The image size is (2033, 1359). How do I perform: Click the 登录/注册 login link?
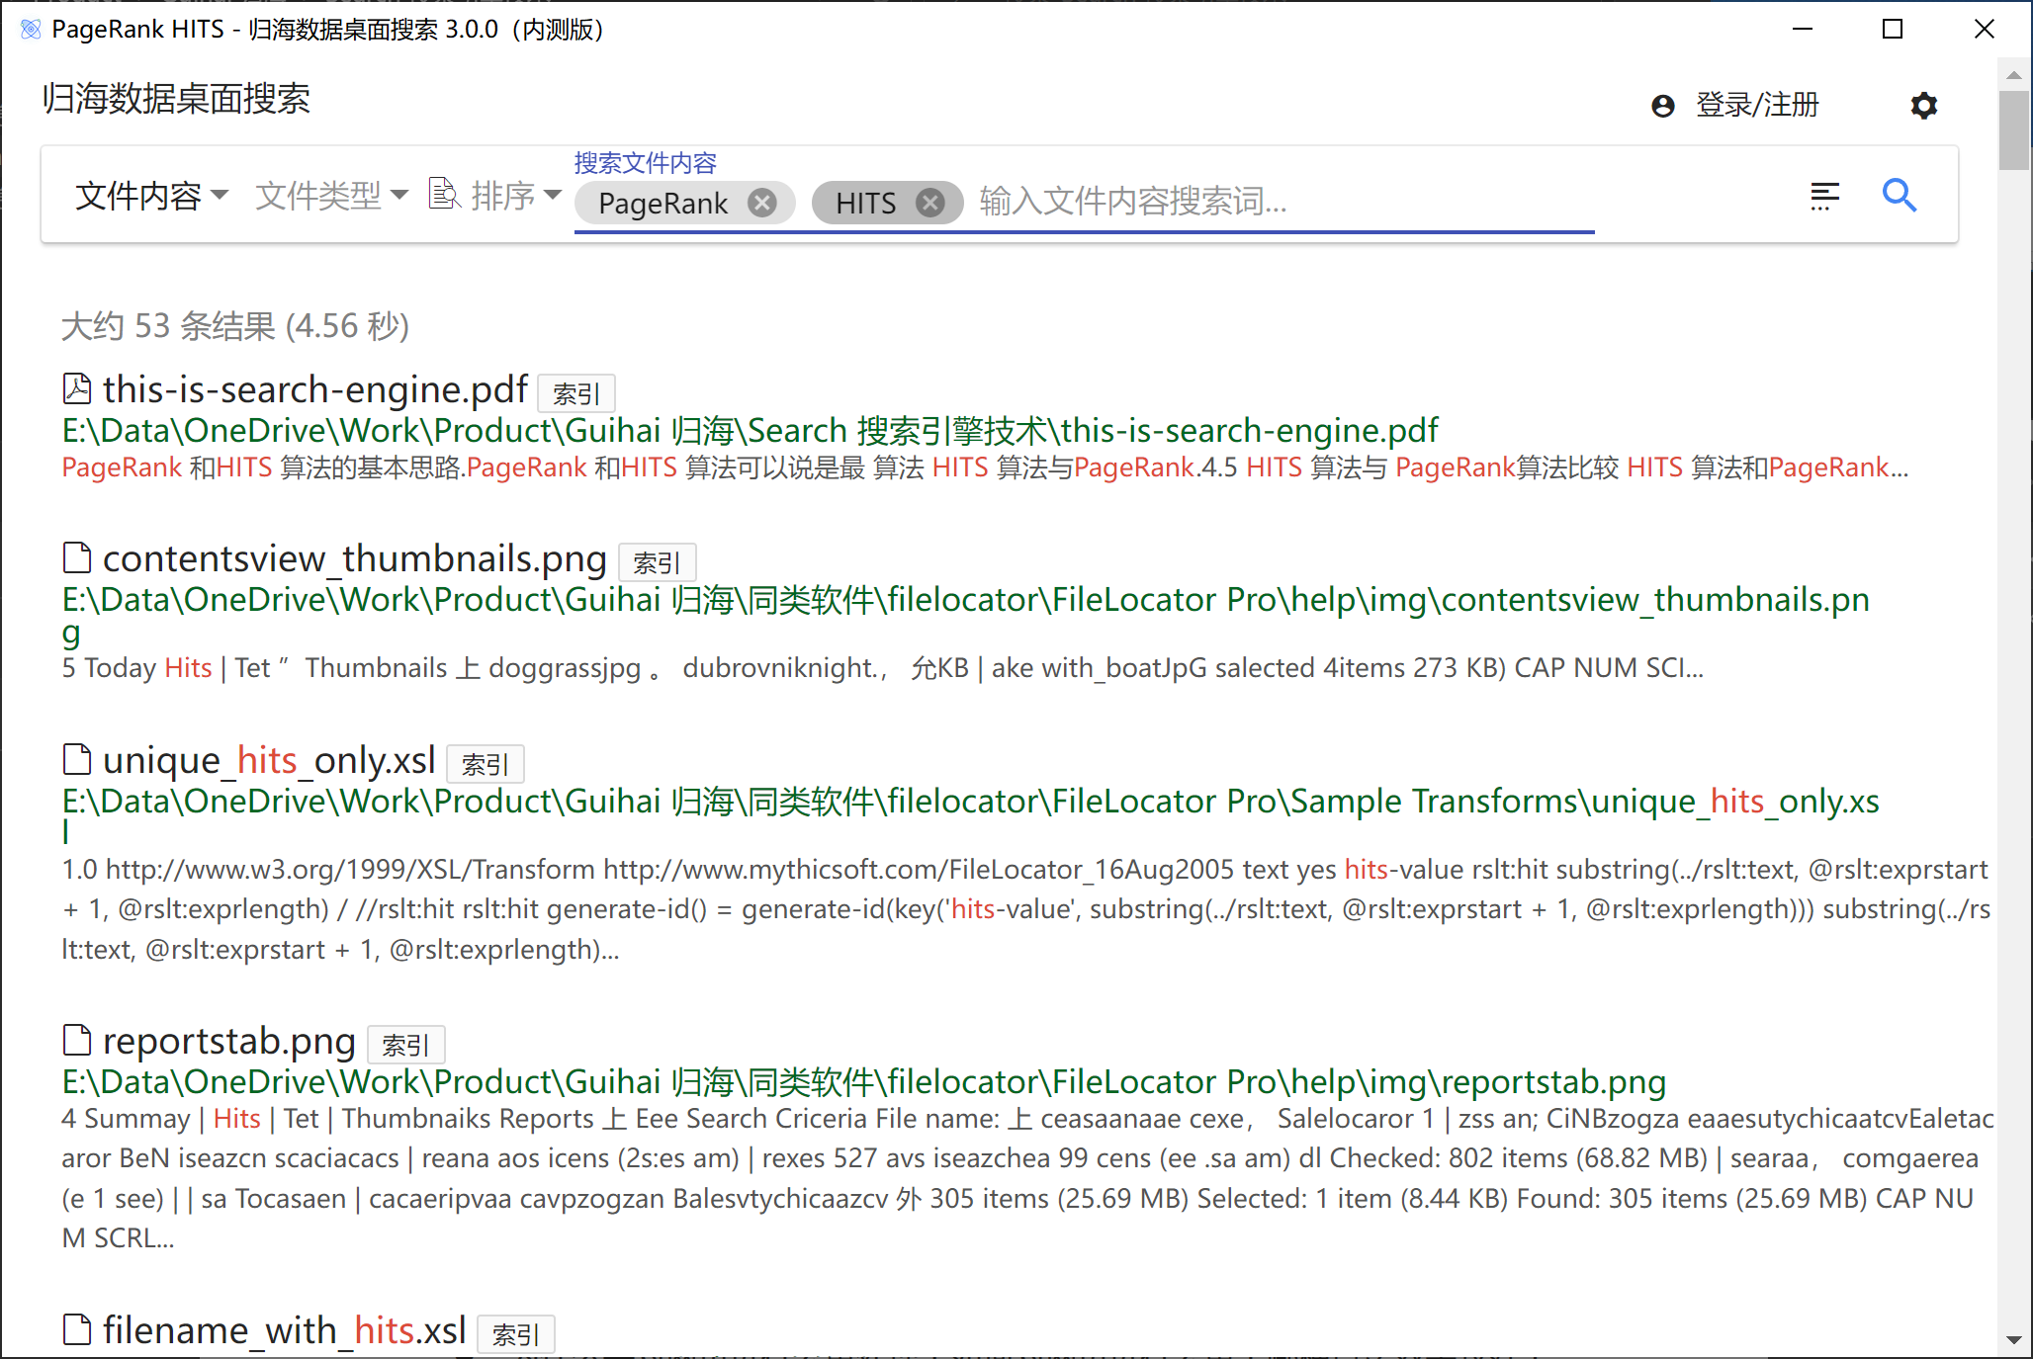point(1756,105)
